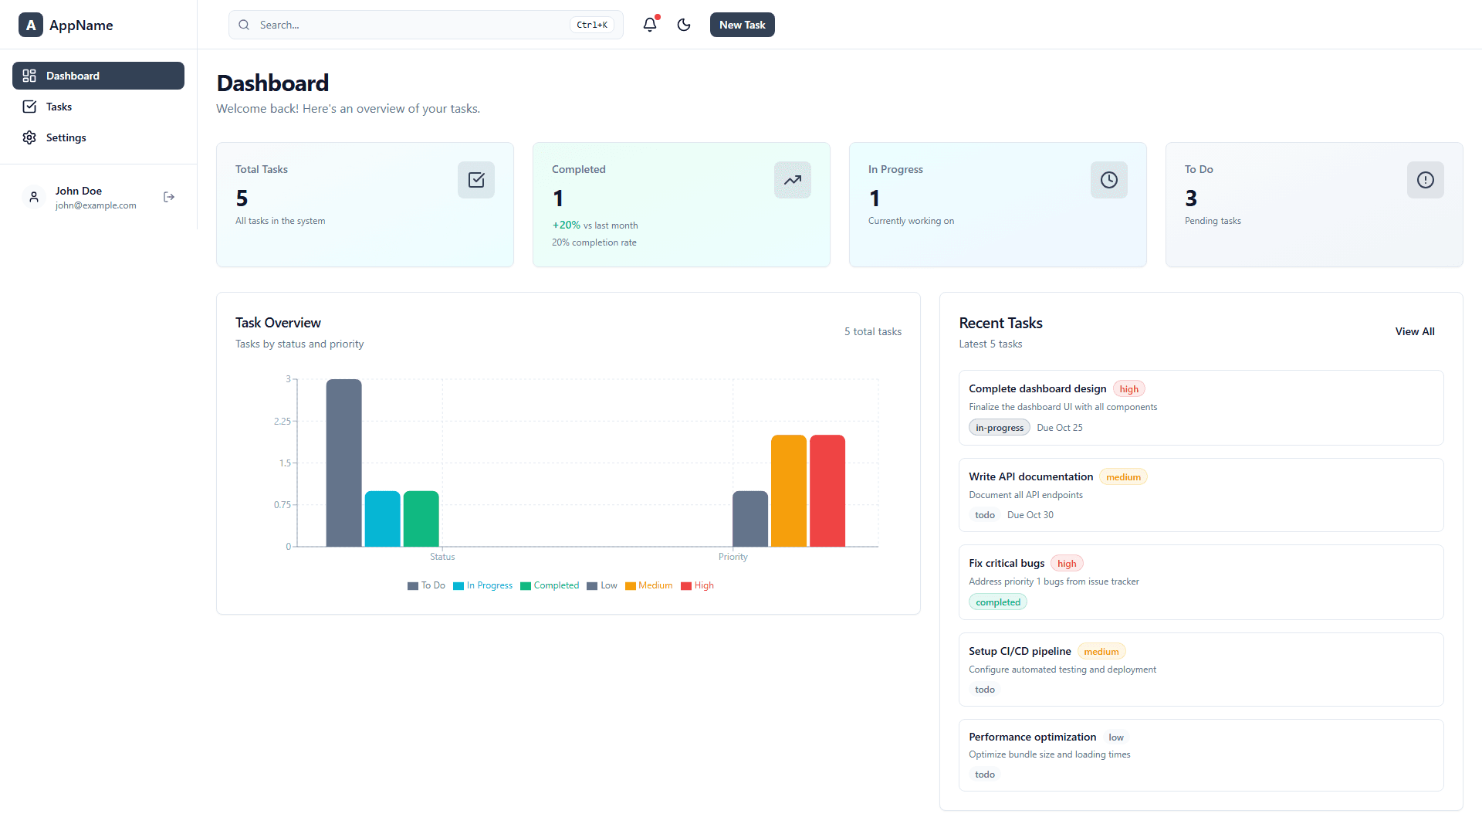Image resolution: width=1482 pixels, height=834 pixels.
Task: Open the Setup CI/CD pipeline task
Action: 1020,651
